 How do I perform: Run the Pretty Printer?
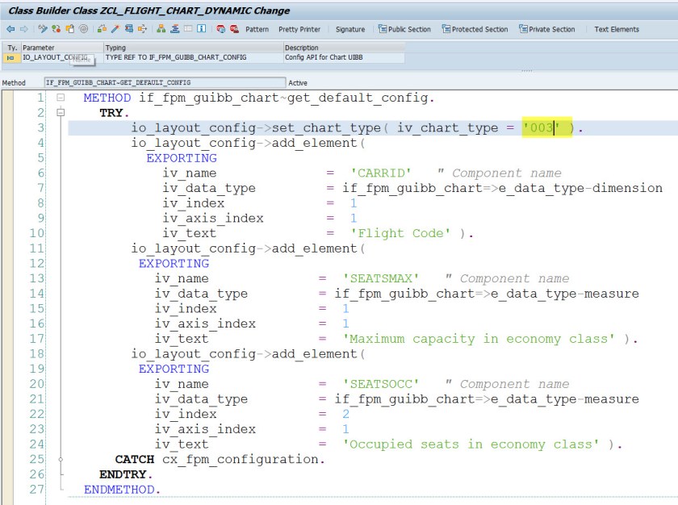click(299, 29)
